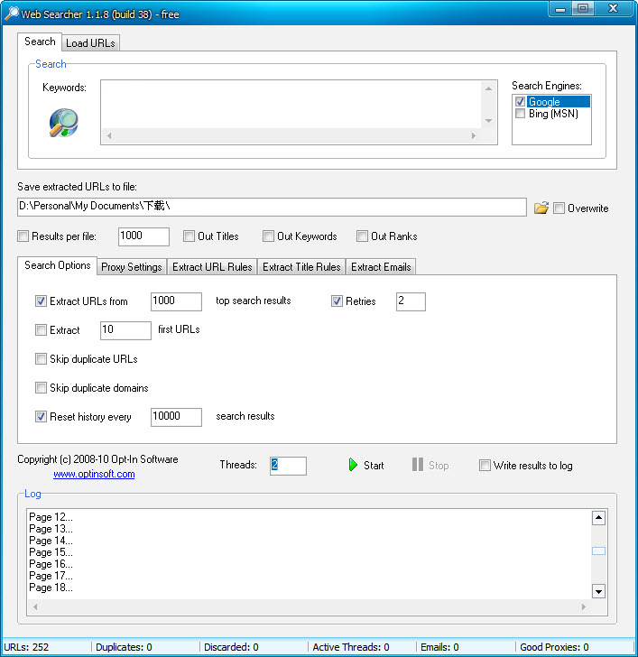Open the Proxy Settings tab
Screen dimensions: 638x657
coord(132,266)
